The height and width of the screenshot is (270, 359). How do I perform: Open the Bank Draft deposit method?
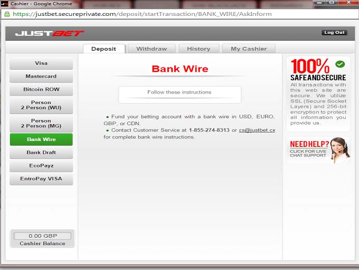click(x=41, y=153)
